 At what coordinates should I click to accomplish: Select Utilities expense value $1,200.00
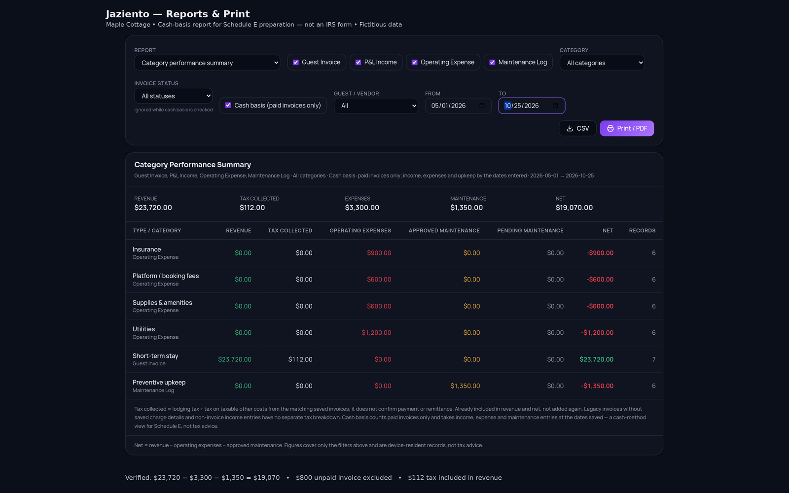pos(376,333)
